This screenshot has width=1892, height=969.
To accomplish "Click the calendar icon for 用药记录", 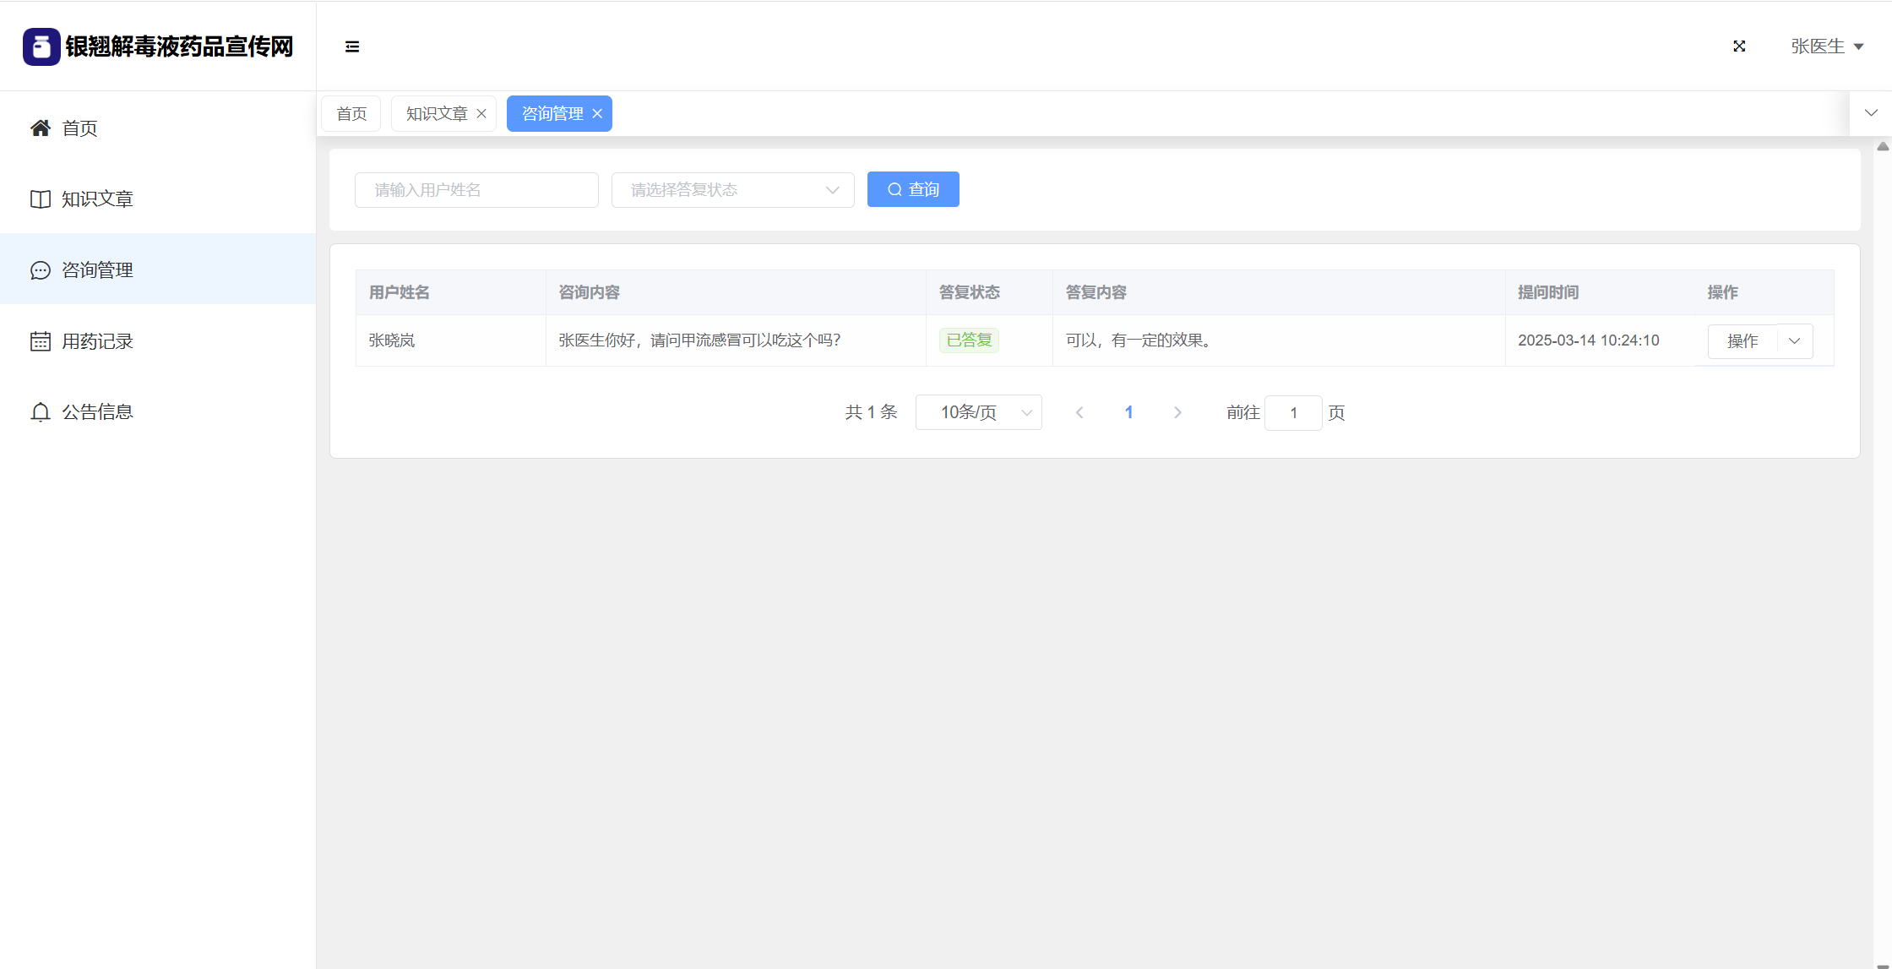I will click(40, 341).
